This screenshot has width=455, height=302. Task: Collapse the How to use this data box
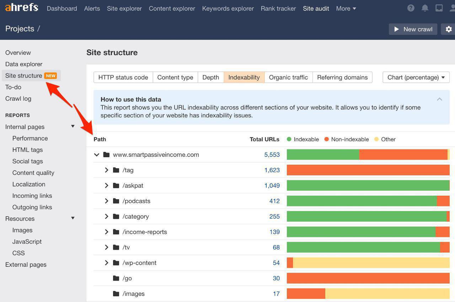(x=439, y=99)
